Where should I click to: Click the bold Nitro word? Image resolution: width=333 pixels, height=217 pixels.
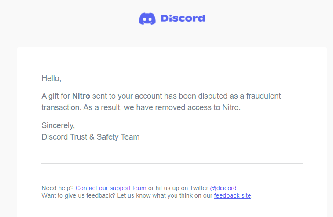[81, 96]
